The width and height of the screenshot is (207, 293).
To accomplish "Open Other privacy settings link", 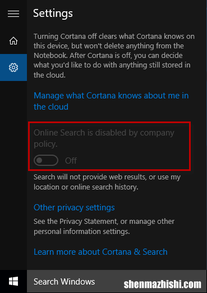I will coord(74,208).
